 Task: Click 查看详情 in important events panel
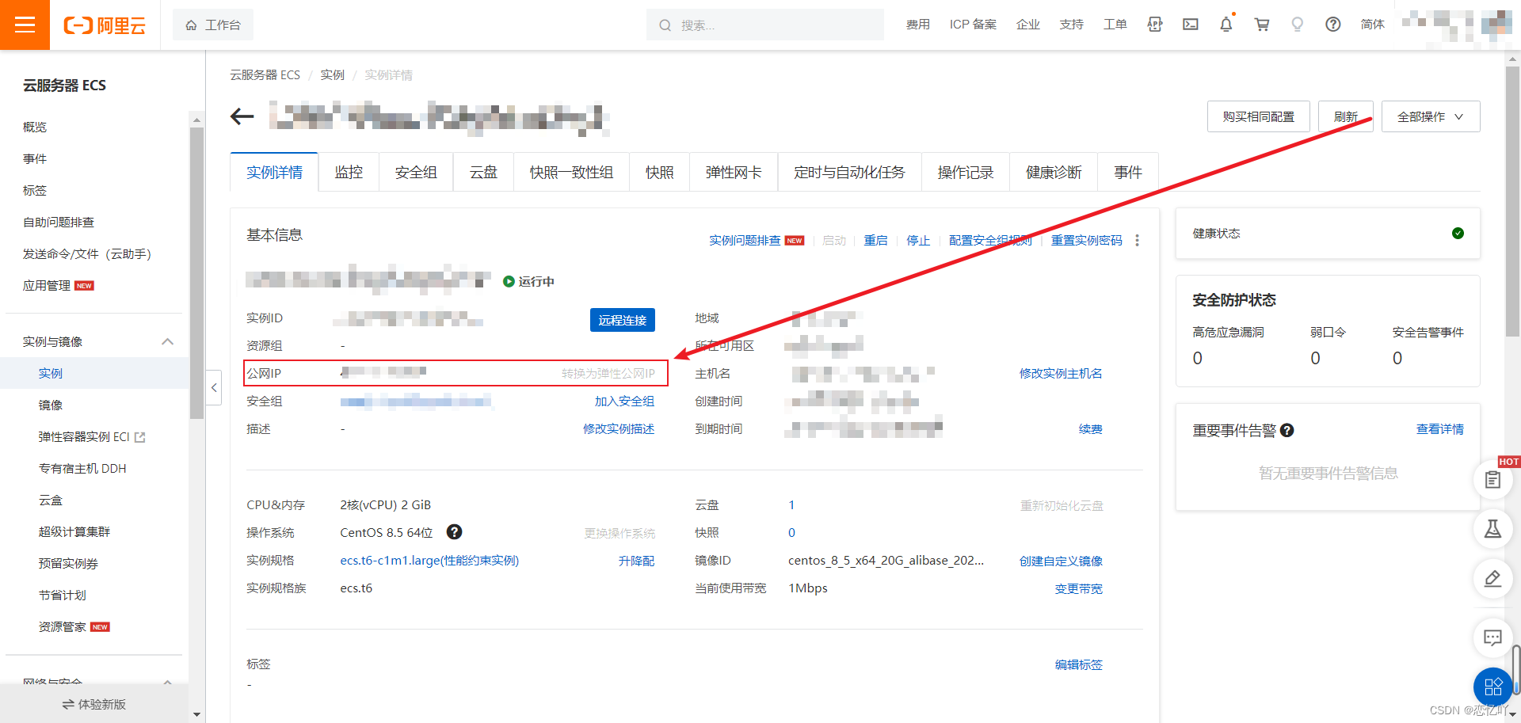point(1439,428)
